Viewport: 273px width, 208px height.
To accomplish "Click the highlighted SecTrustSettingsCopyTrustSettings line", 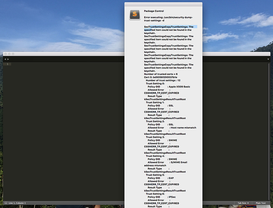I will click(x=169, y=27).
